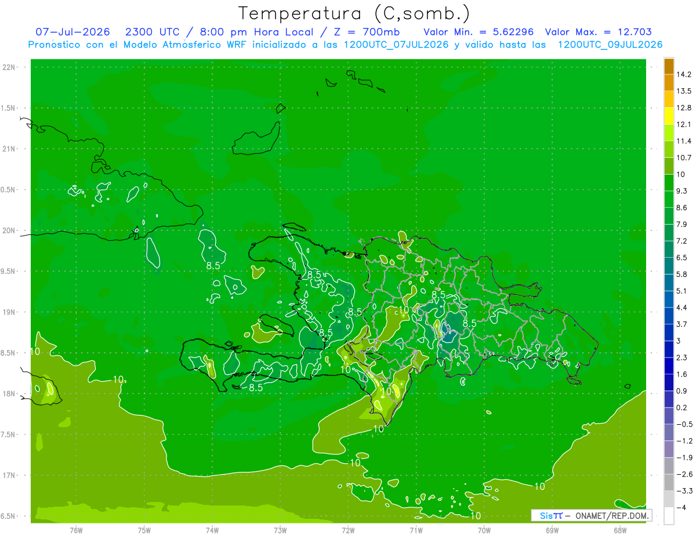Click the "73W" longitude axis label
The image size is (696, 538).
click(280, 530)
